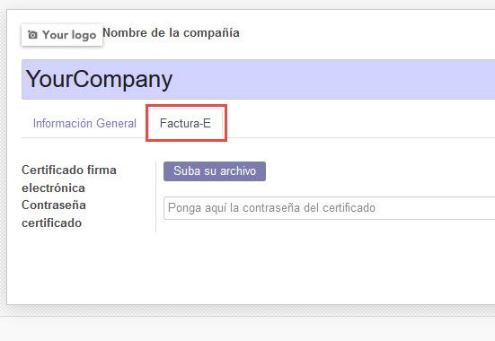Select the 'Contraseña certificado' label

[54, 214]
